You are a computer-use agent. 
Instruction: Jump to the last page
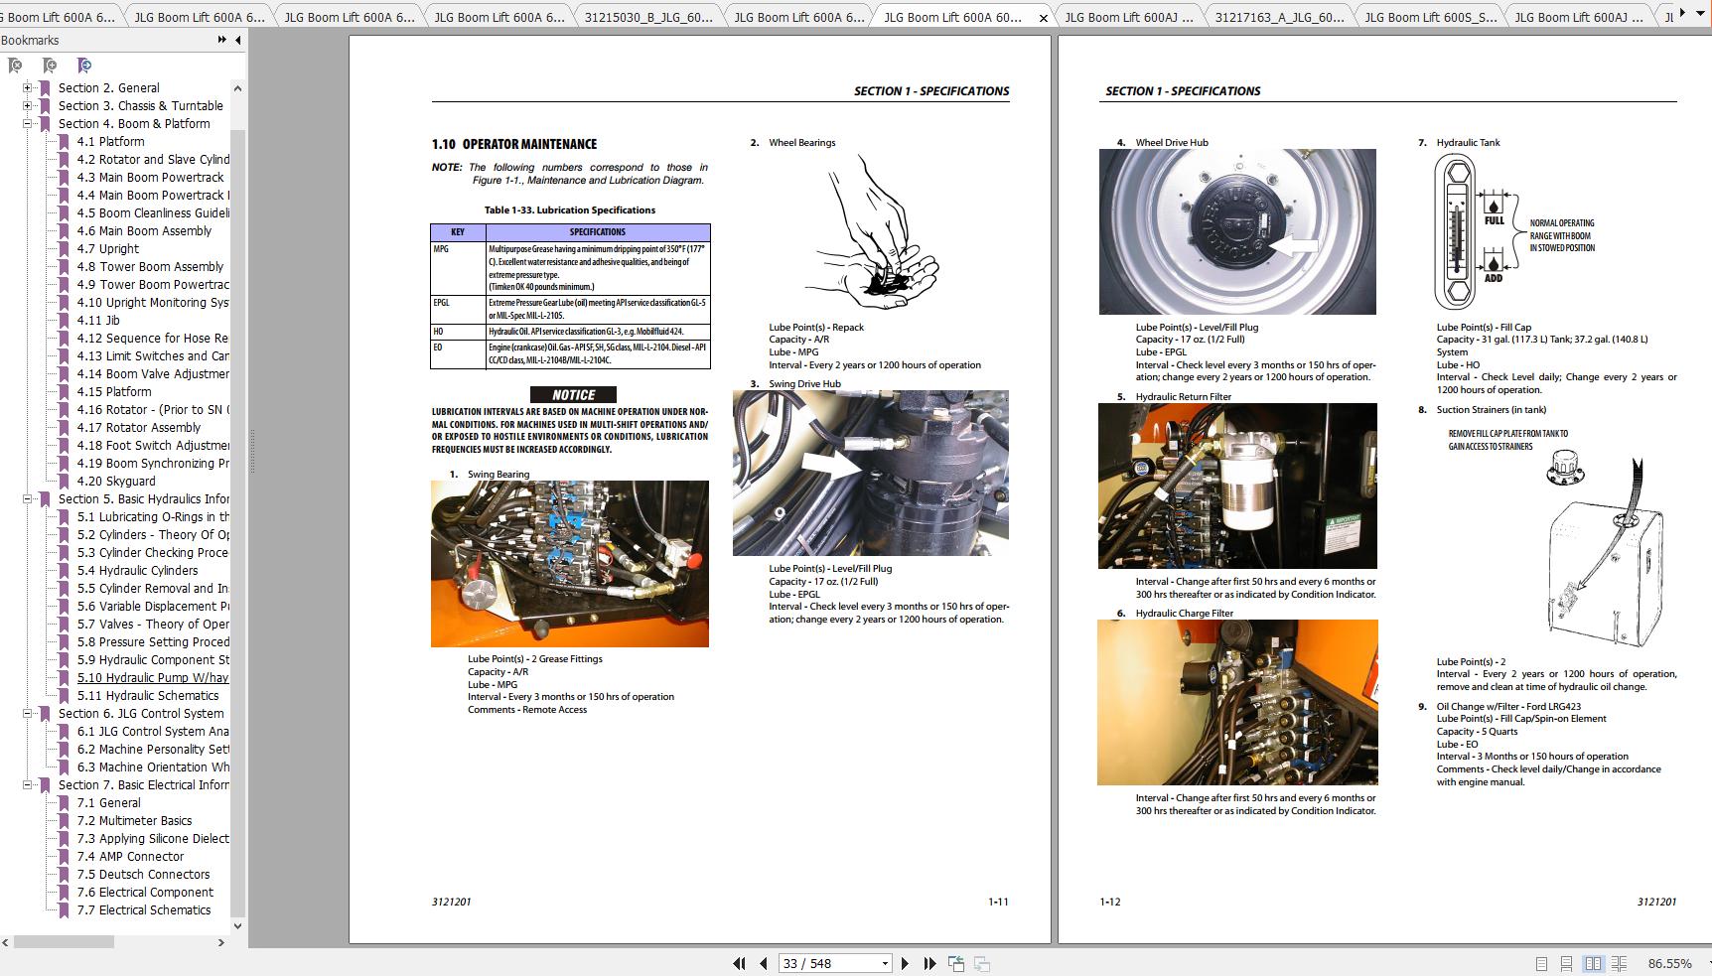pyautogui.click(x=929, y=963)
